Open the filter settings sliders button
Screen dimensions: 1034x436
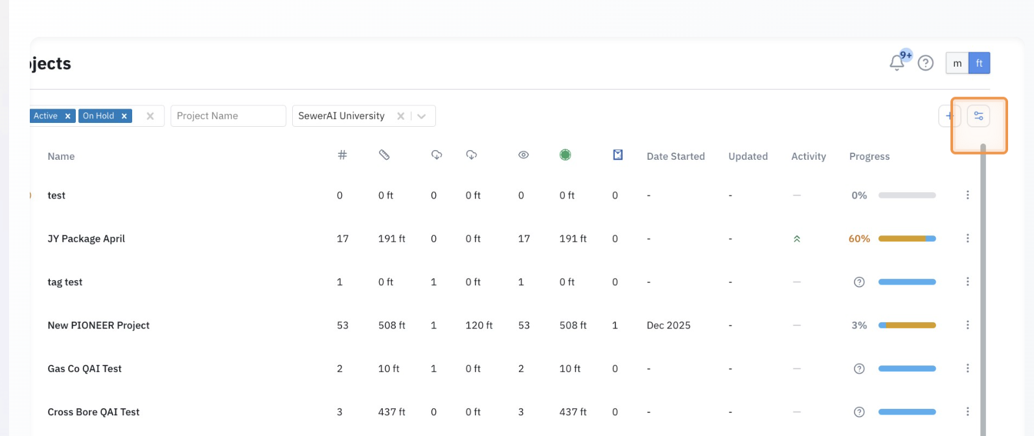[x=978, y=116]
